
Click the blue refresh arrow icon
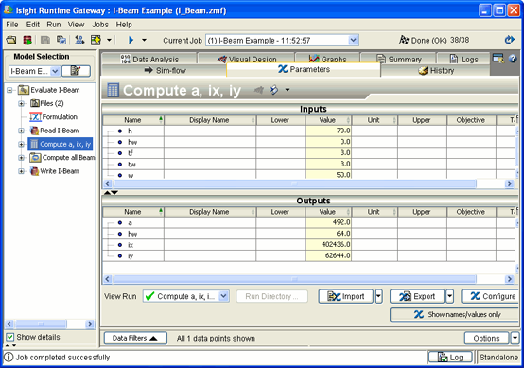[x=509, y=40]
